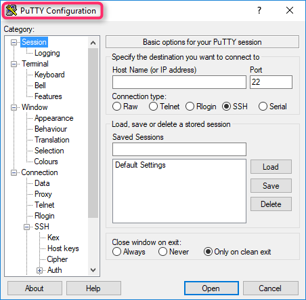Image resolution: width=306 pixels, height=300 pixels.
Task: Click the category tree scroll down arrow
Action: (x=93, y=270)
